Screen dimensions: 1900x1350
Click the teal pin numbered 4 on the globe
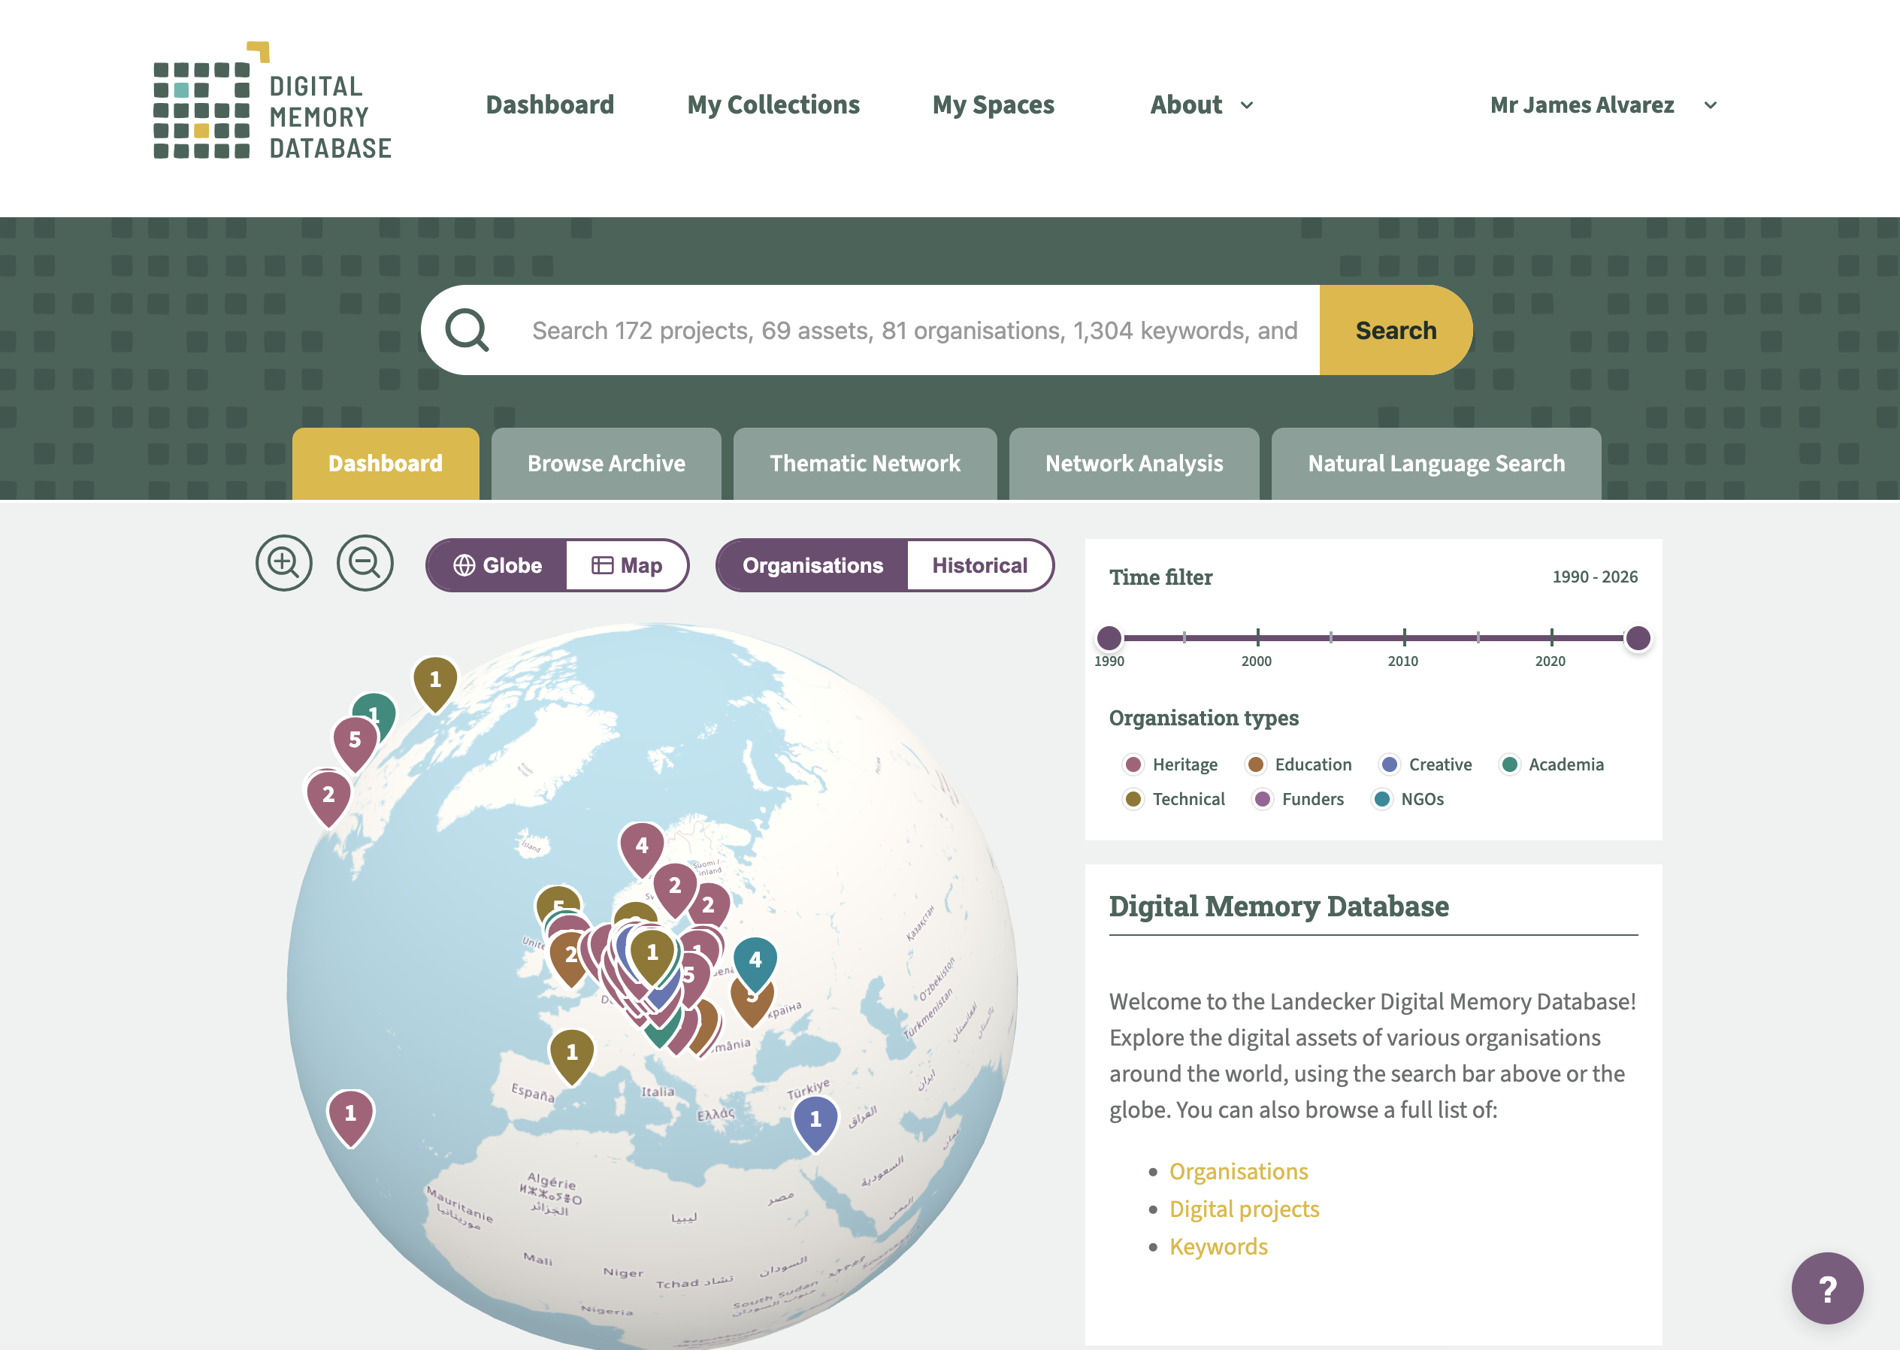[x=755, y=960]
